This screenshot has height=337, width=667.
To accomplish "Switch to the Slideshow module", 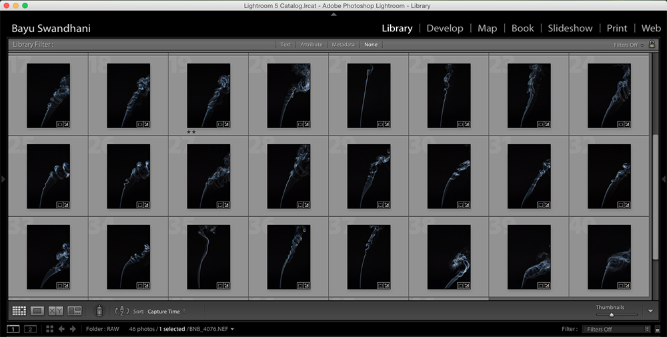I will click(570, 28).
